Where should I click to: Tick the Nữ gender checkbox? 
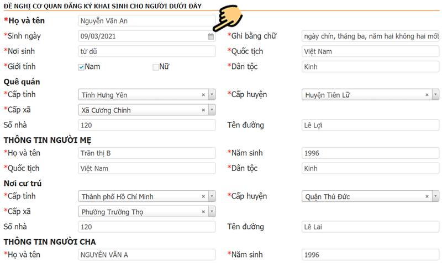click(x=156, y=67)
